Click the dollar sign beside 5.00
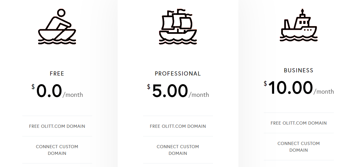Image resolution: width=350 pixels, height=167 pixels. click(149, 87)
